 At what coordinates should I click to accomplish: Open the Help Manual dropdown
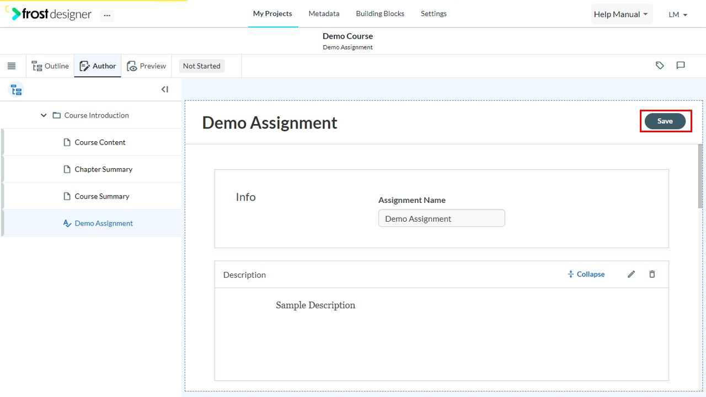pos(621,14)
